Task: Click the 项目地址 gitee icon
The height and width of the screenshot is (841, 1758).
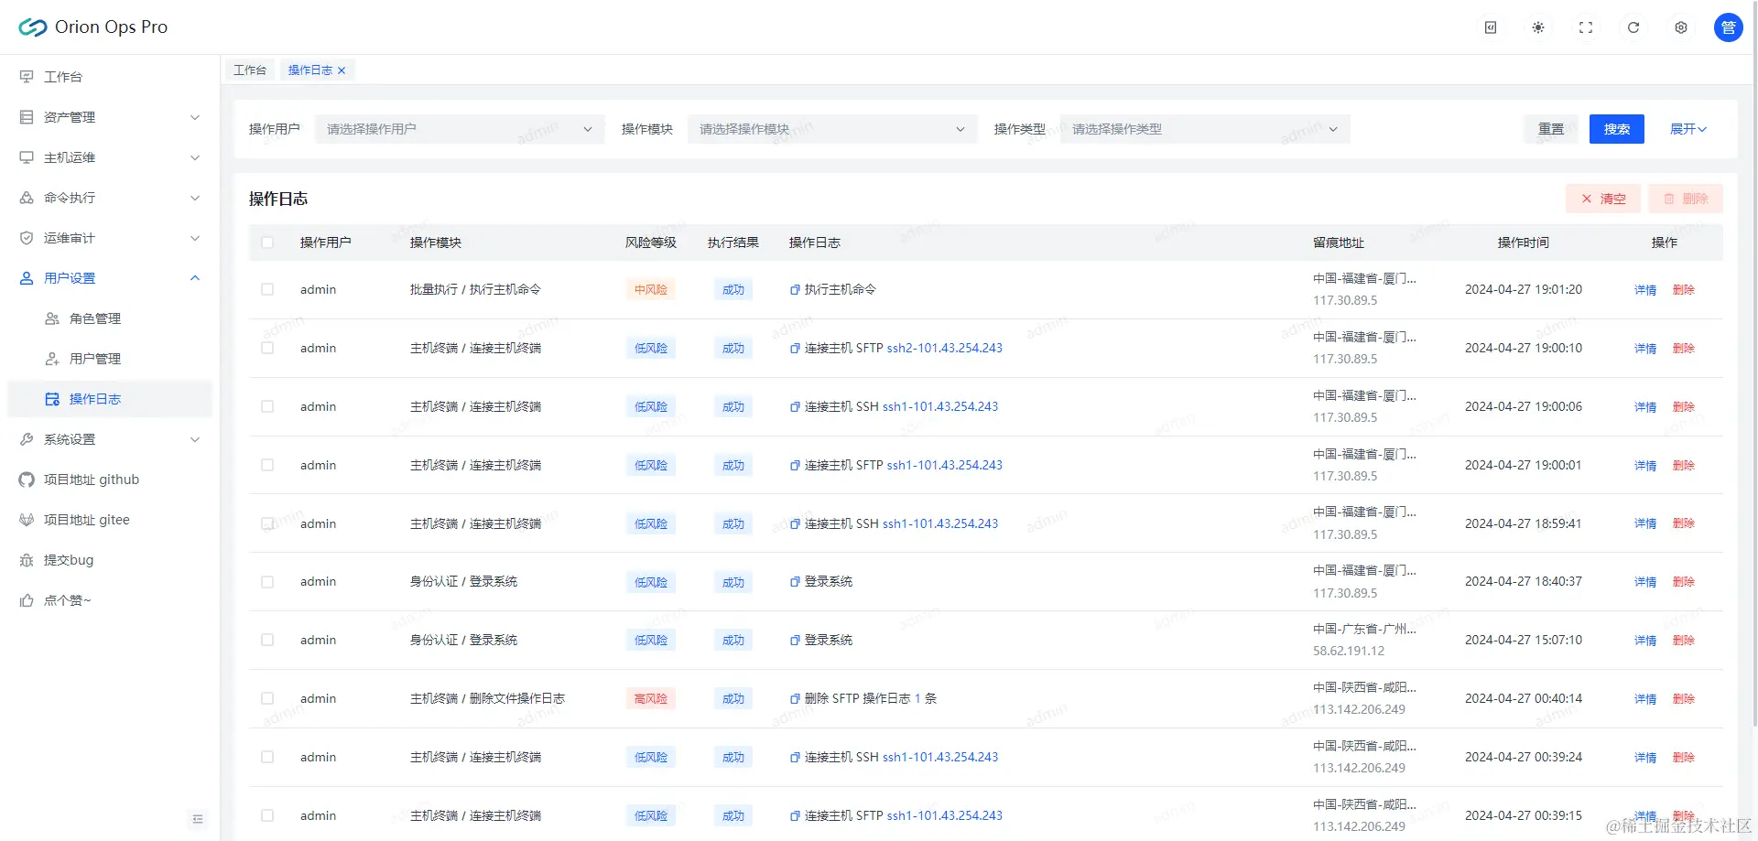Action: tap(27, 520)
